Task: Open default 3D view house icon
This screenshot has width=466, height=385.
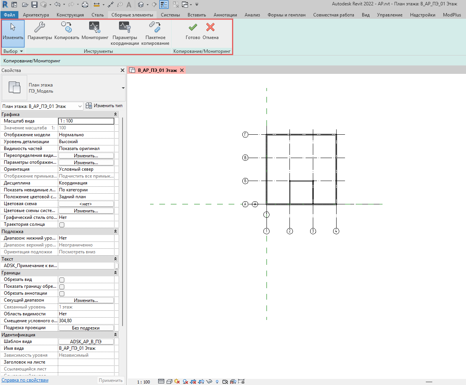Action: 140,5
